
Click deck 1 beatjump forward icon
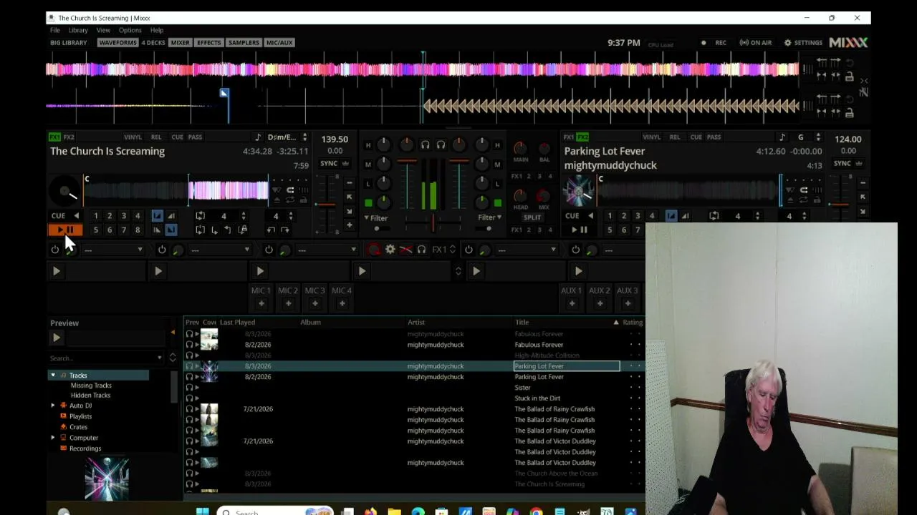point(285,230)
